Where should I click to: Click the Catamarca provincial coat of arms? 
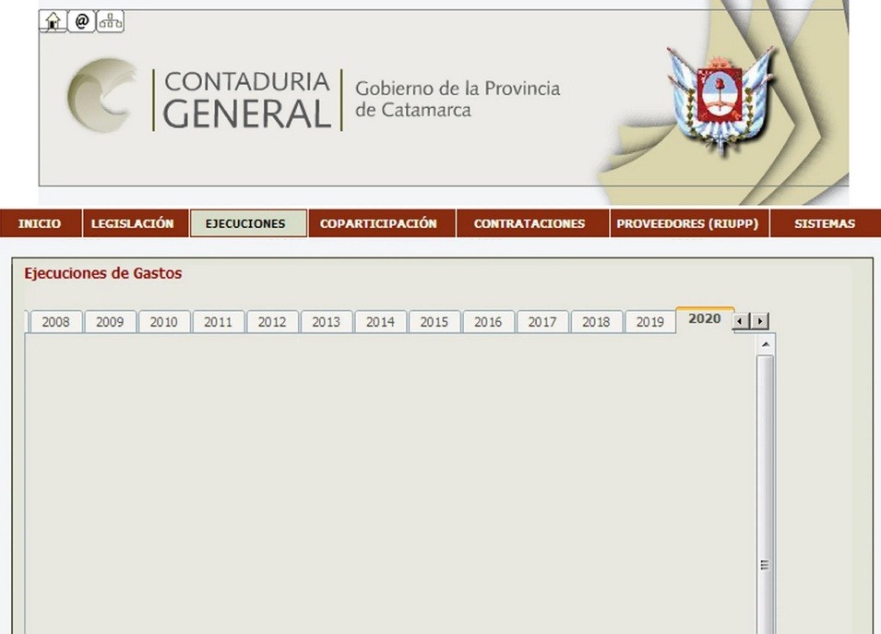[720, 102]
